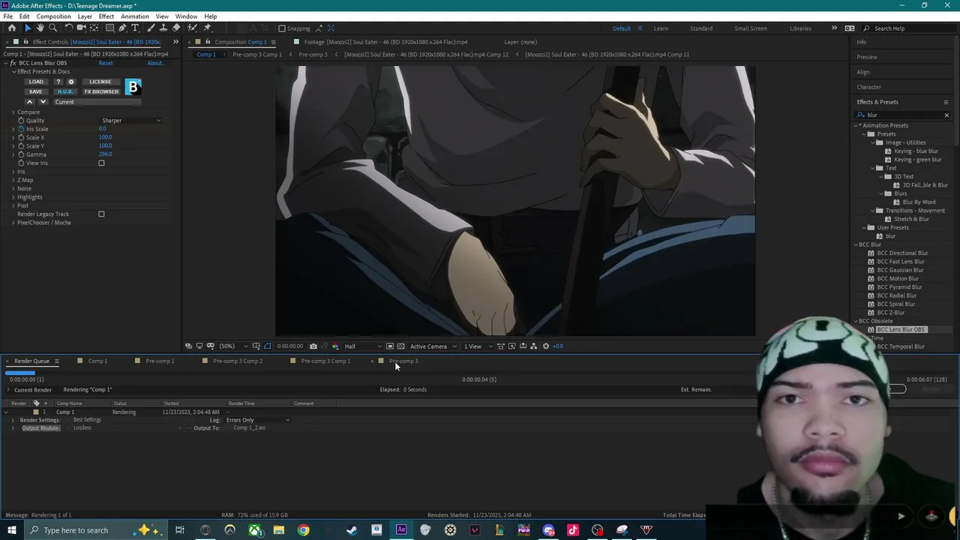This screenshot has height=540, width=960.
Task: Click the Show Channel RGB icon
Action: (335, 346)
